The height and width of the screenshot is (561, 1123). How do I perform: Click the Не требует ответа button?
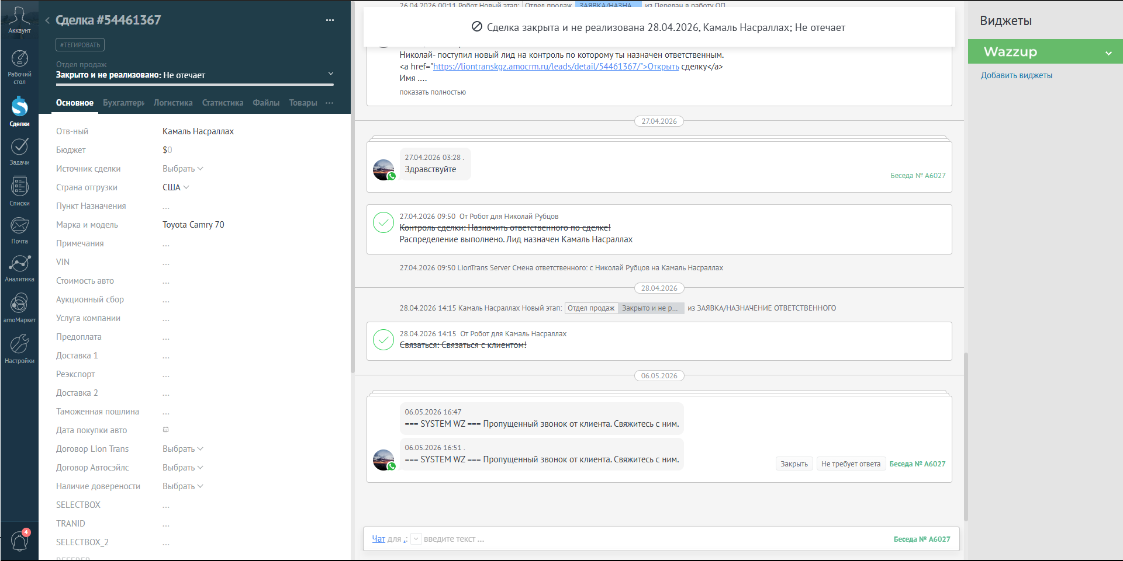pyautogui.click(x=851, y=464)
